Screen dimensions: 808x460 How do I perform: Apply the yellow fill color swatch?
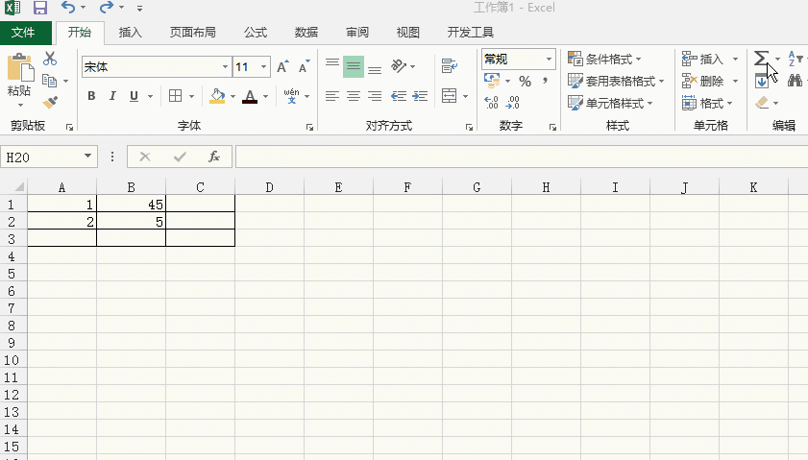click(216, 96)
